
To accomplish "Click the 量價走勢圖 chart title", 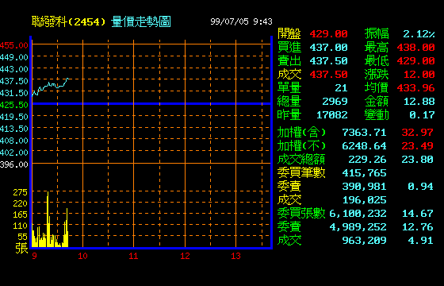I will click(x=141, y=22).
